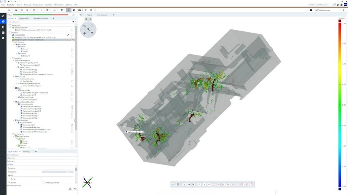Select the magnifier zoom tool in the toolbar
This screenshot has height=195, width=348.
coord(69,10)
